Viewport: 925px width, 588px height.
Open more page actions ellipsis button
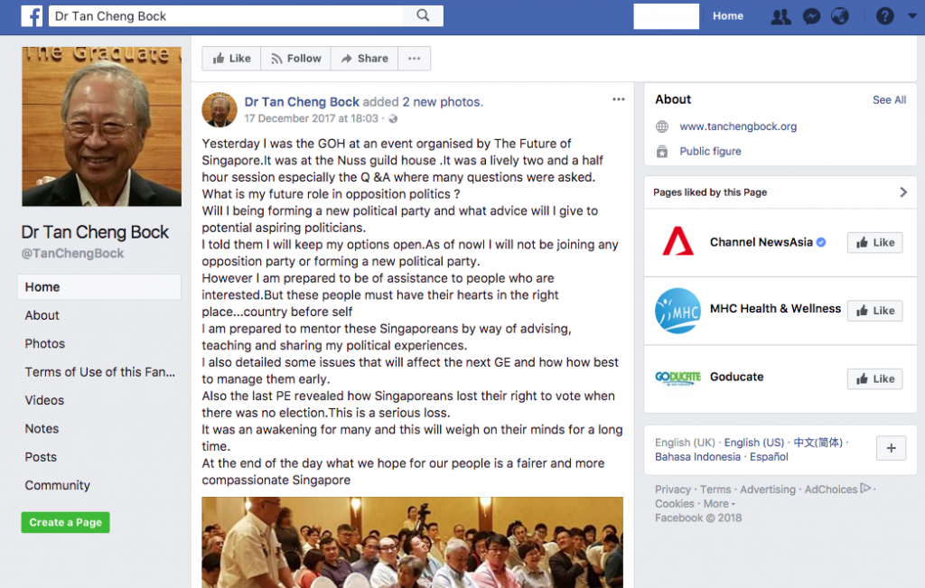(414, 59)
